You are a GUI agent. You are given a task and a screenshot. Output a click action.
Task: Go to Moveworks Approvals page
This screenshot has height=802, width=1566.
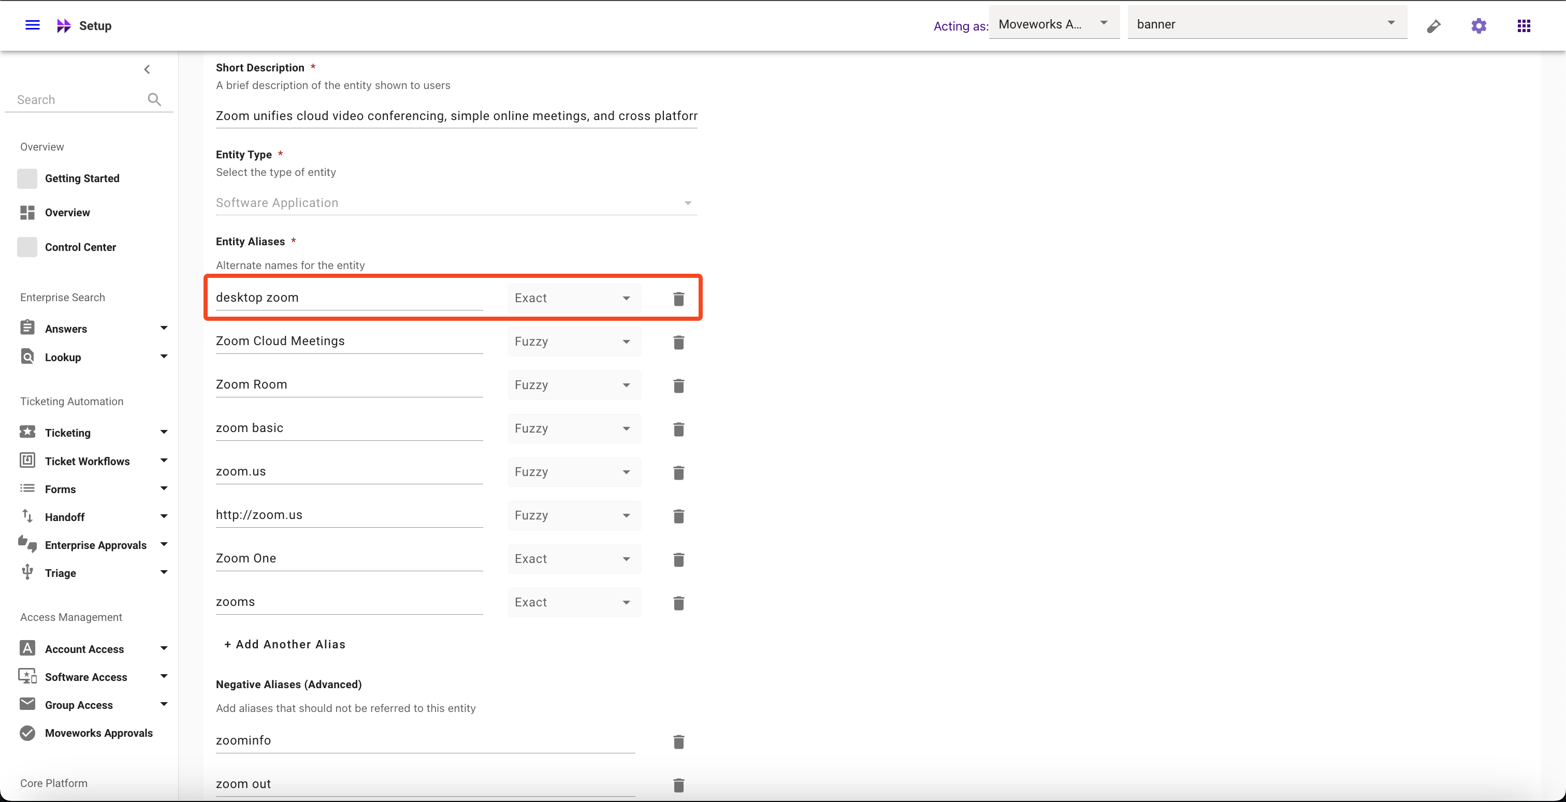(98, 733)
